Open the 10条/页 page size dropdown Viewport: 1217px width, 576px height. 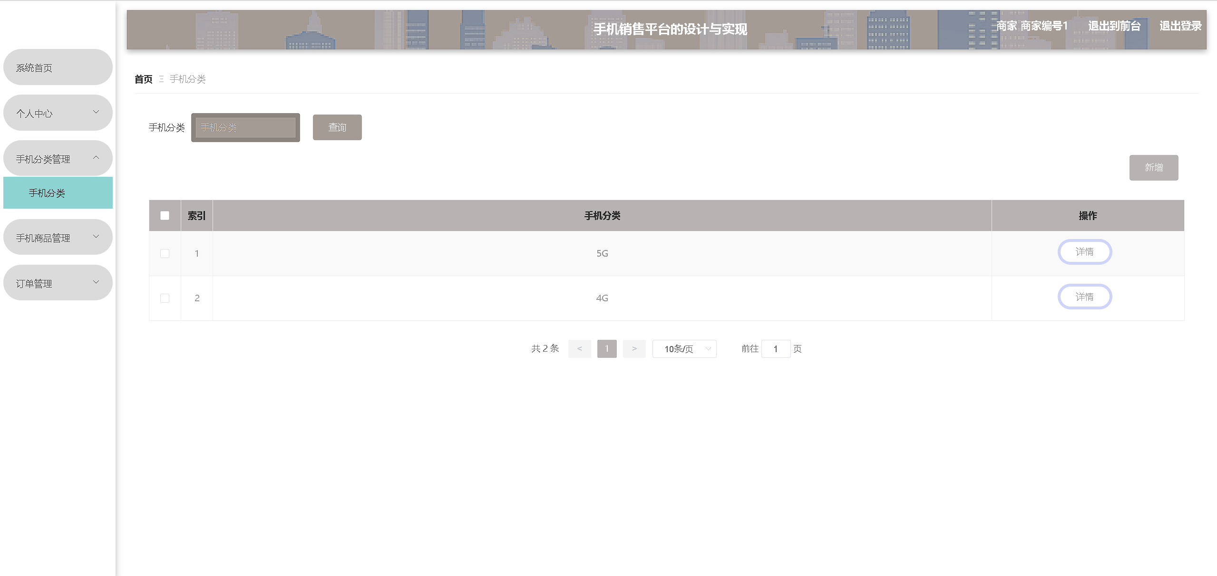tap(684, 349)
